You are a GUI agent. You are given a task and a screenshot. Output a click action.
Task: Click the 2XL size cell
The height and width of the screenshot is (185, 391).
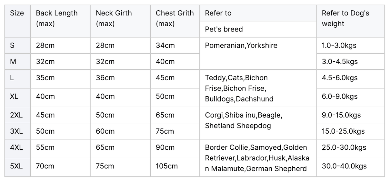pos(17,115)
